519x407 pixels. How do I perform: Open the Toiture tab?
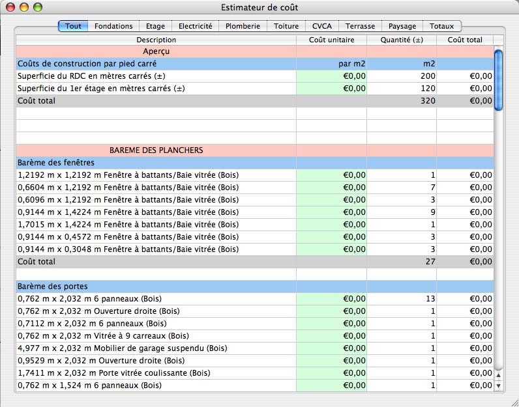click(286, 26)
